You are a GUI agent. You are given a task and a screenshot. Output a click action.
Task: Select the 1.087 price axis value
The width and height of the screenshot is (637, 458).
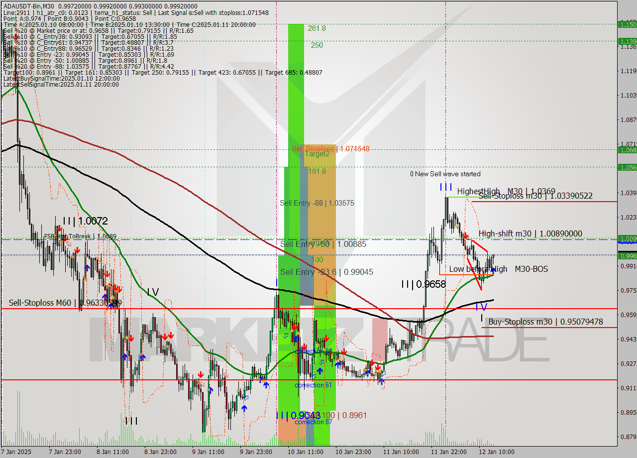(628, 119)
